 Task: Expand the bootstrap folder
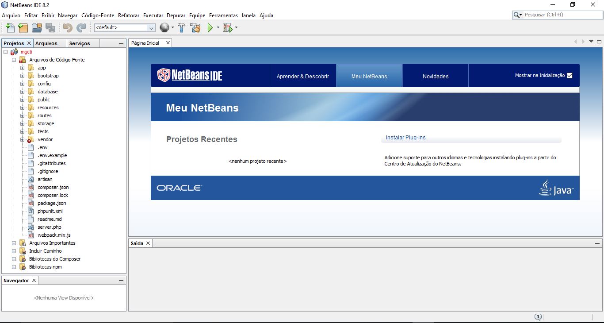(x=22, y=76)
